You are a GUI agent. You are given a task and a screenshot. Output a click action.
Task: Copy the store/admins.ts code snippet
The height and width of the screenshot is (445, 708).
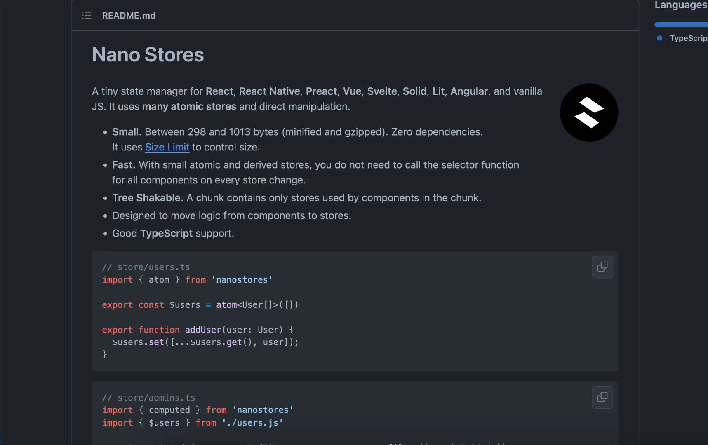point(602,398)
